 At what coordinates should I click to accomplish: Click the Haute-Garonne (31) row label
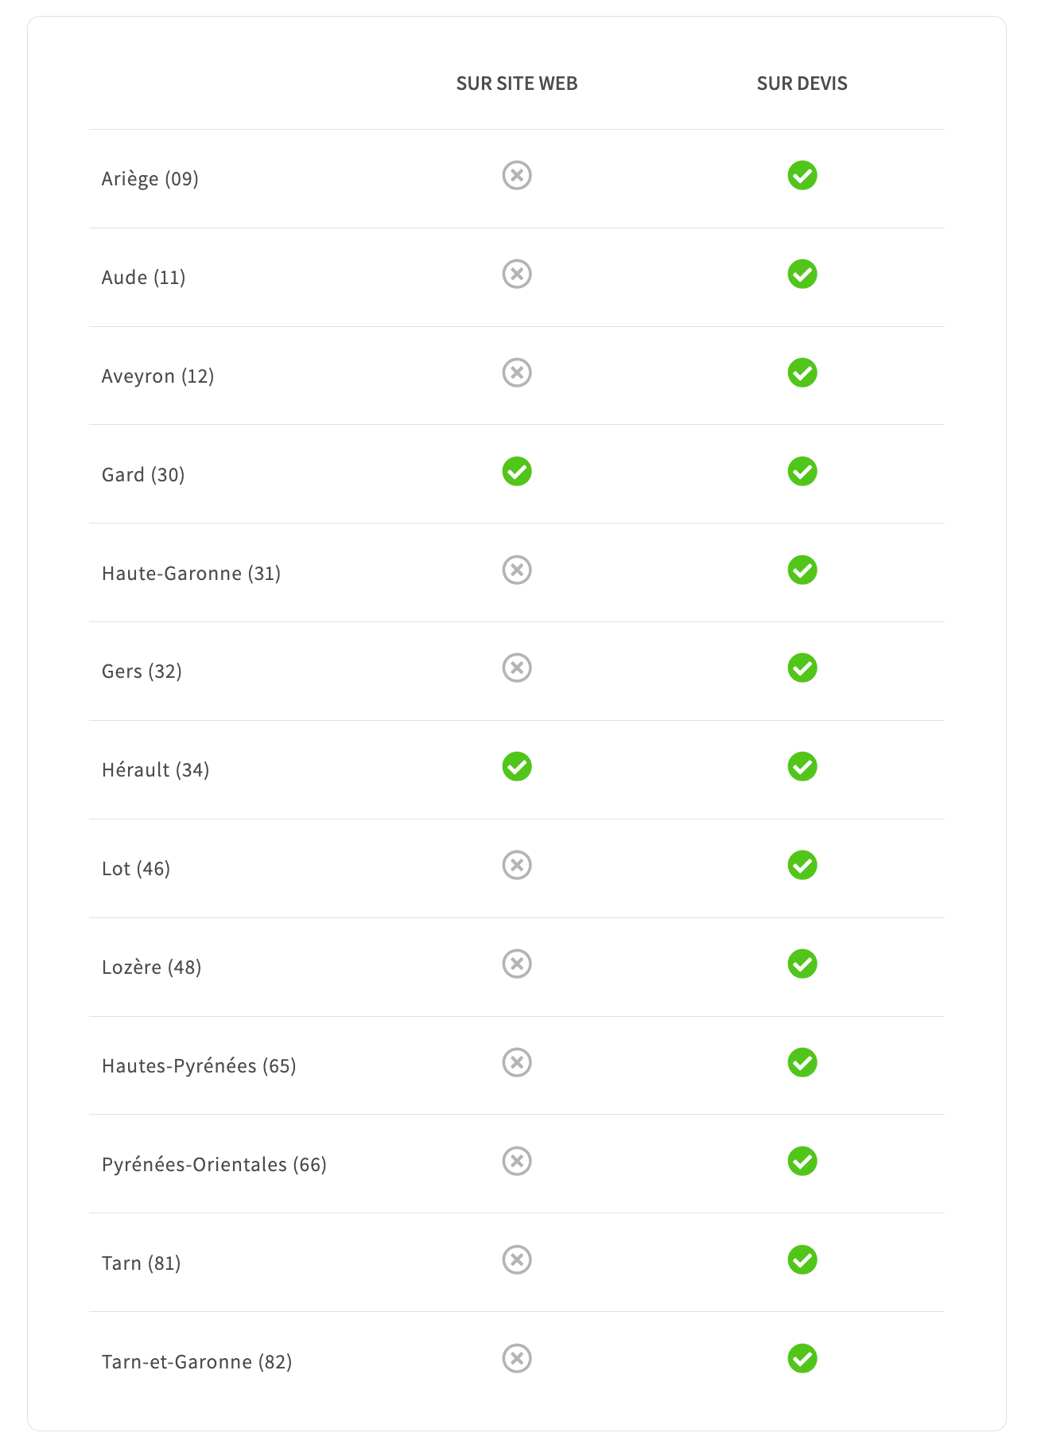(191, 574)
